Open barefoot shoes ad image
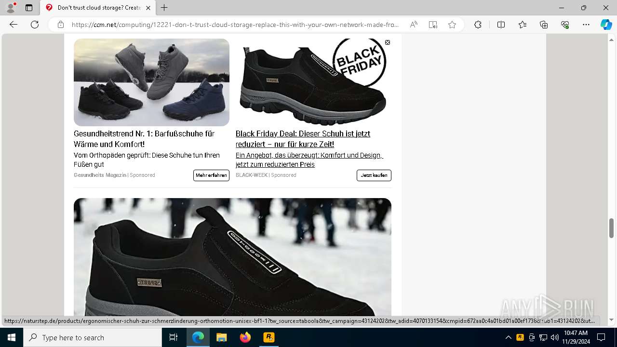617x347 pixels. coord(151,82)
